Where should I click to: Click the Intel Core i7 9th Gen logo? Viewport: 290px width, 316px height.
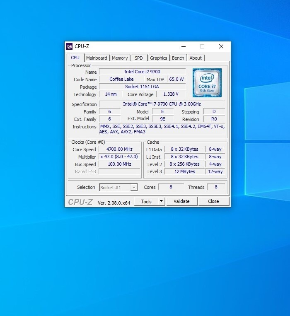click(207, 83)
